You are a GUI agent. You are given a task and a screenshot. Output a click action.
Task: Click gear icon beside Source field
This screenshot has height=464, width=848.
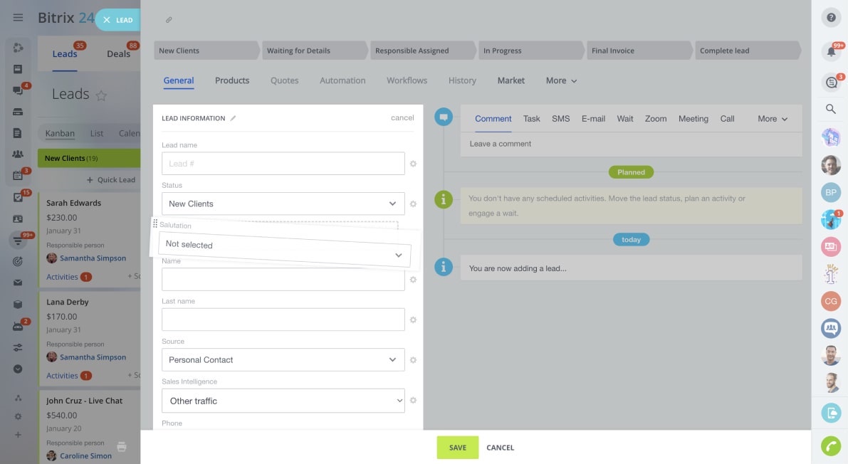click(413, 360)
